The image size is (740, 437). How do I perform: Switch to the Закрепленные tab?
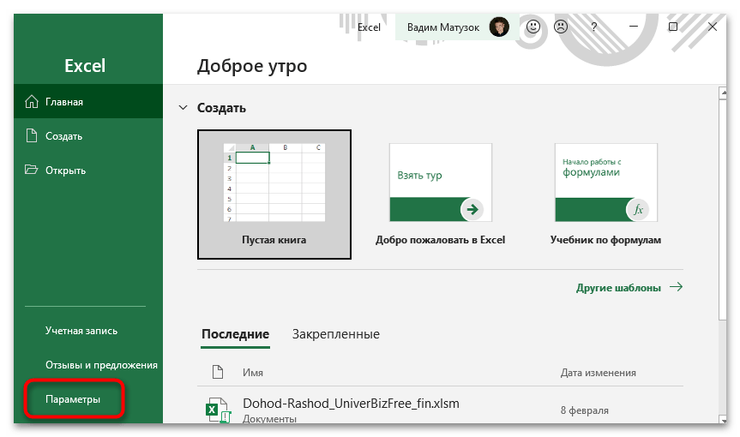click(x=335, y=334)
